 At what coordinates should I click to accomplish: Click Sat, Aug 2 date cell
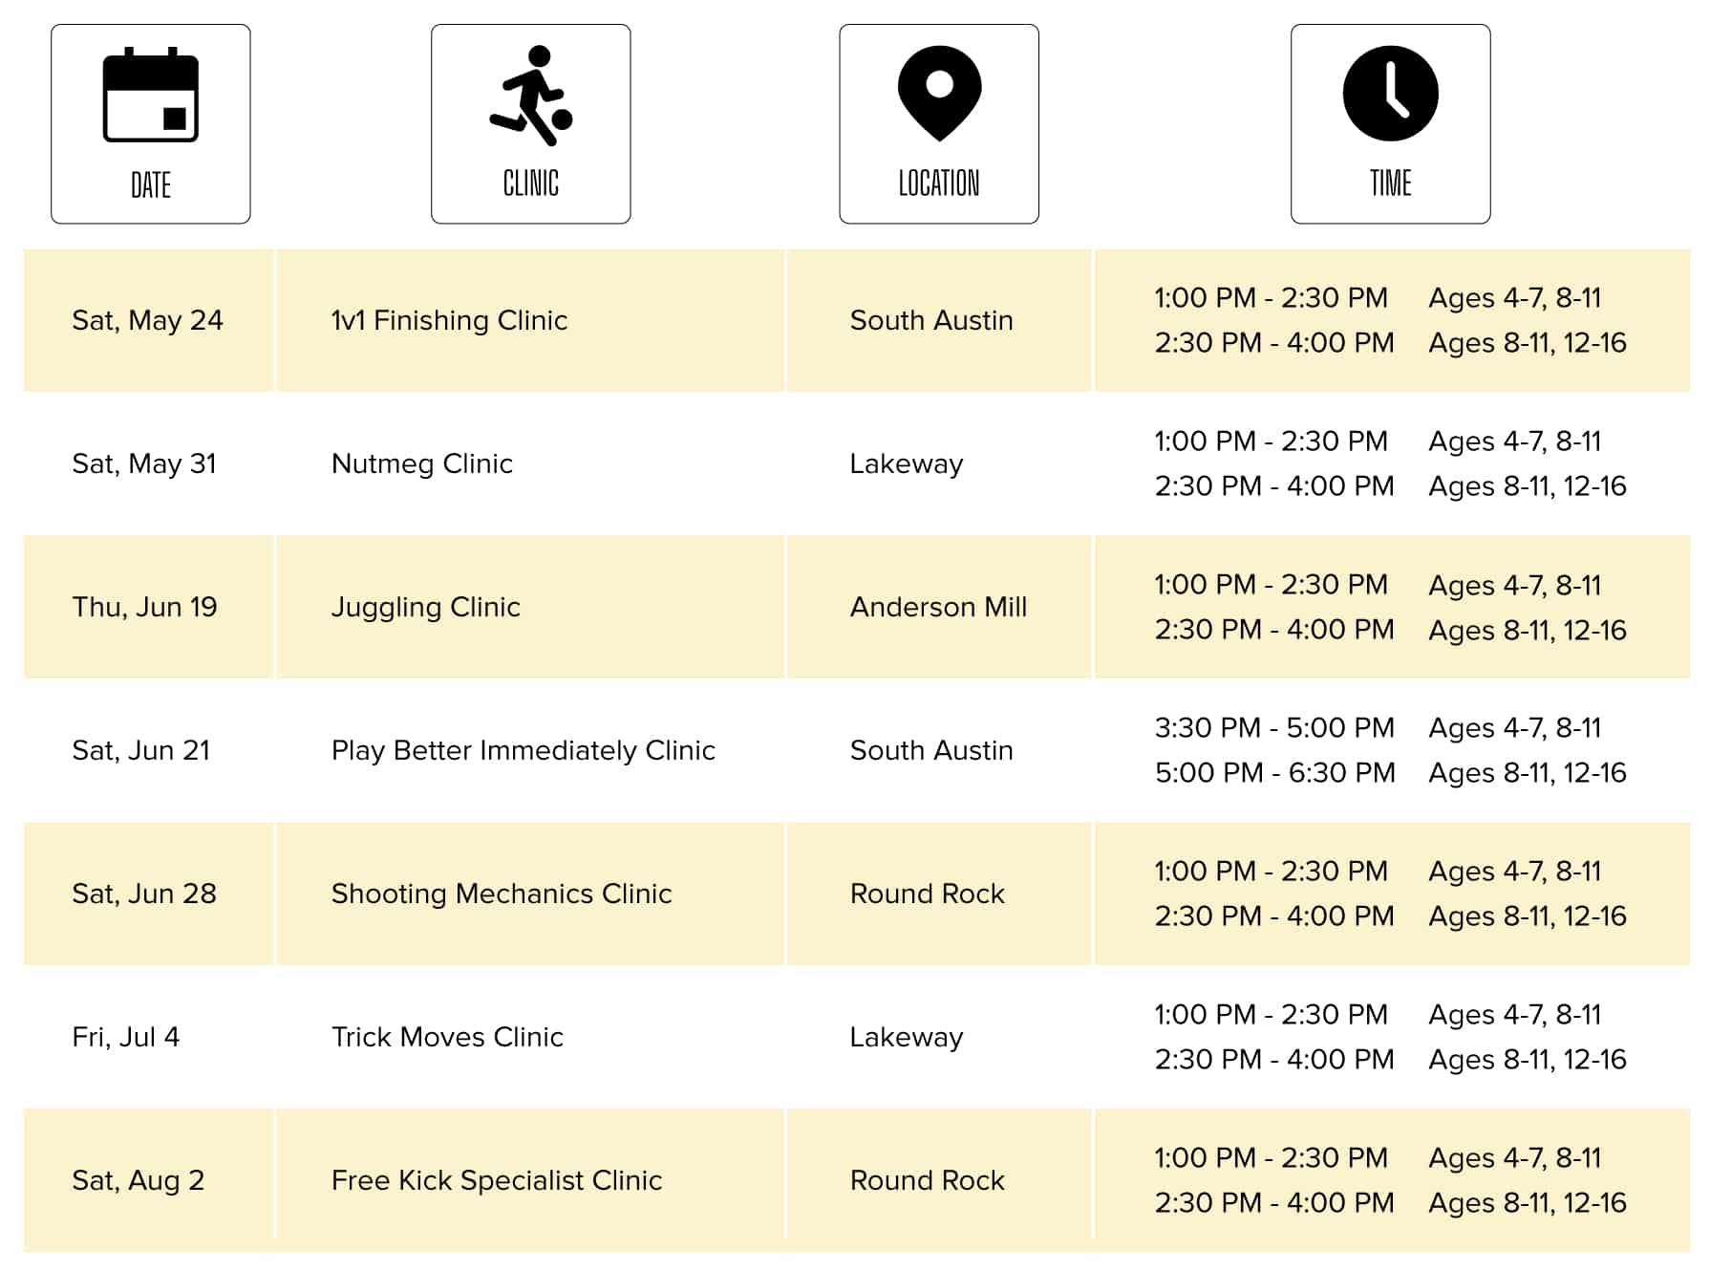coord(138,1180)
